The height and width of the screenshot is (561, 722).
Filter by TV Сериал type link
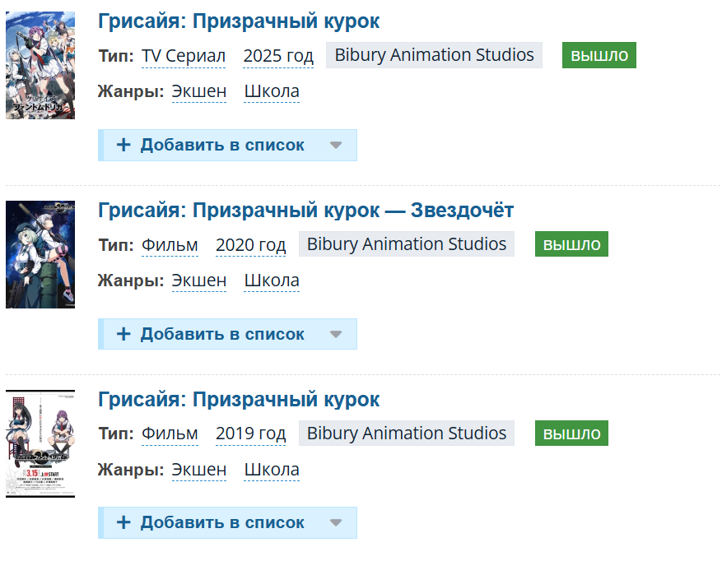pyautogui.click(x=184, y=56)
